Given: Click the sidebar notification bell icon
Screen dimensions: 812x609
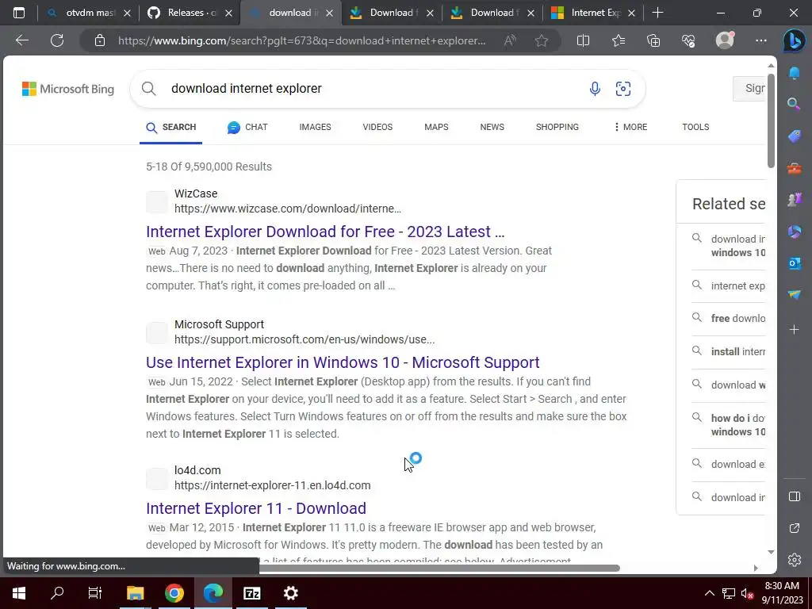Looking at the screenshot, I should coord(794,73).
